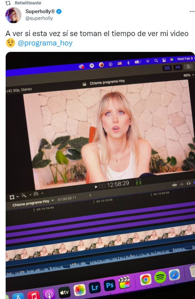Click the Creative Cloud menu bar icon
The image size is (195, 299).
(x=81, y=67)
